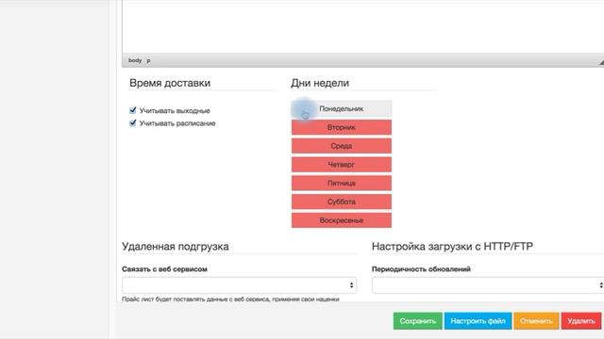Screen dimensions: 604x339
Task: Click the green Сохранить button
Action: pos(417,321)
